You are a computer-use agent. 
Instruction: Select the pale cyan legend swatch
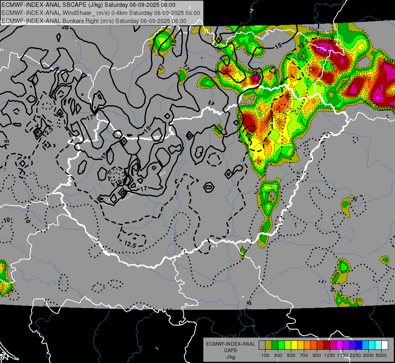pos(378,345)
